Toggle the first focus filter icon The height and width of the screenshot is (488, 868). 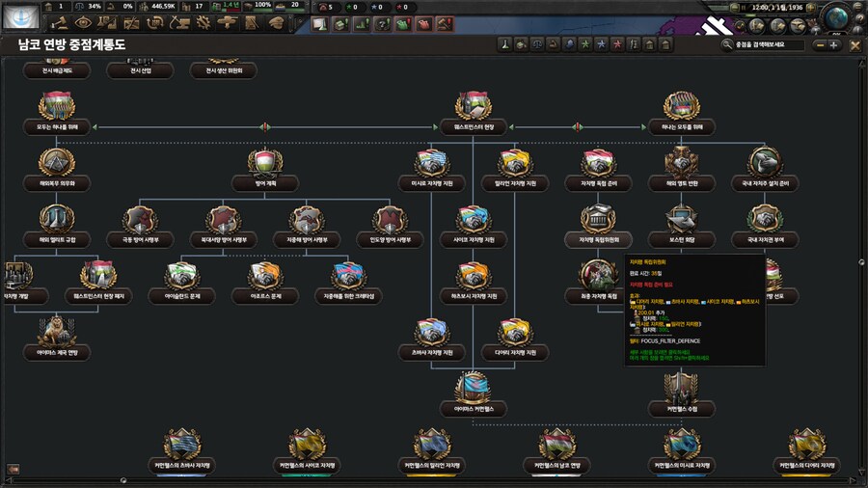click(x=504, y=44)
